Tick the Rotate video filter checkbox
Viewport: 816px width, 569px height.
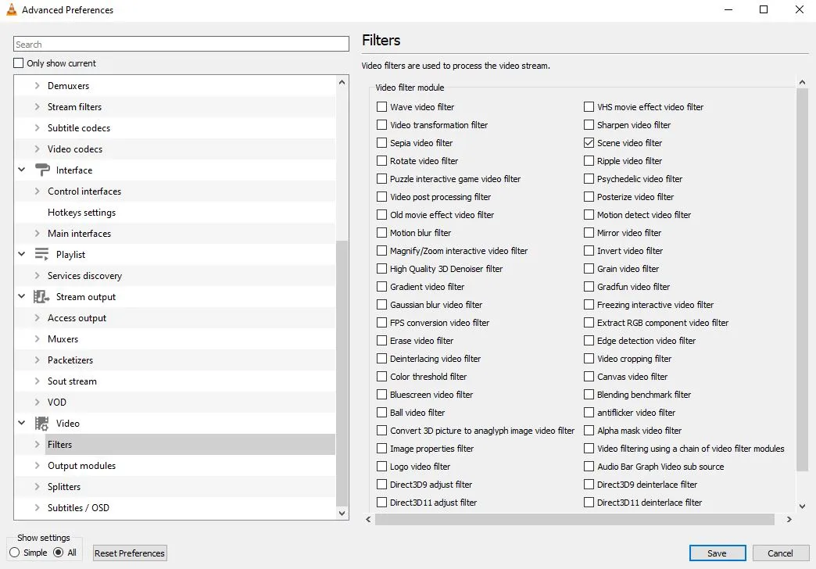coord(381,161)
